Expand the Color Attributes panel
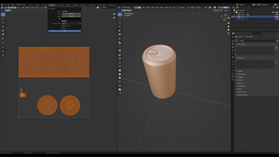This screenshot has width=279, height=157. (x=256, y=74)
